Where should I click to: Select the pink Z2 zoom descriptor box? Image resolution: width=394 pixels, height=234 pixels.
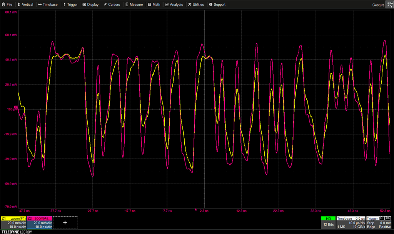(x=40, y=223)
